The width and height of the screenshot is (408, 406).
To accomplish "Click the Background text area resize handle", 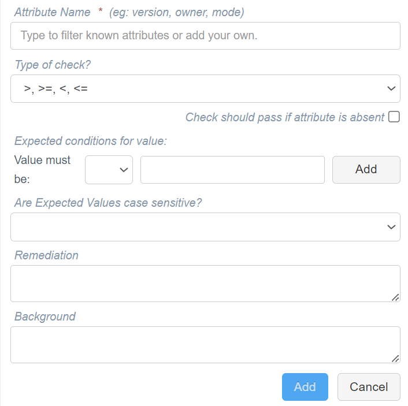I will point(395,359).
